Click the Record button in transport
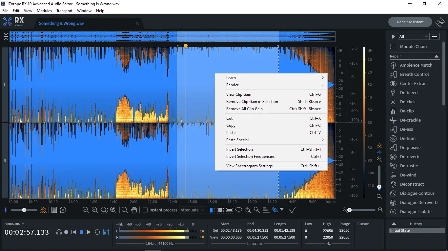 [66, 232]
